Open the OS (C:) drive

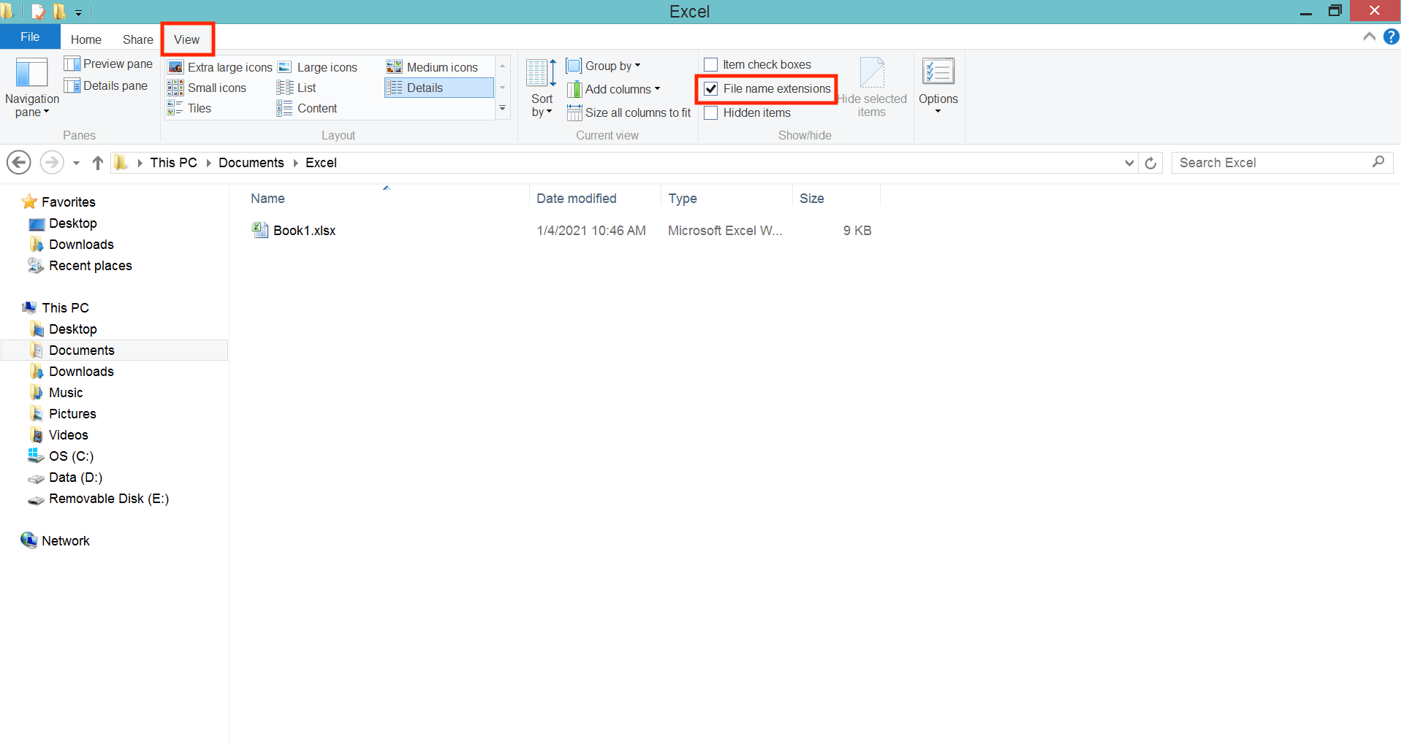pyautogui.click(x=61, y=456)
